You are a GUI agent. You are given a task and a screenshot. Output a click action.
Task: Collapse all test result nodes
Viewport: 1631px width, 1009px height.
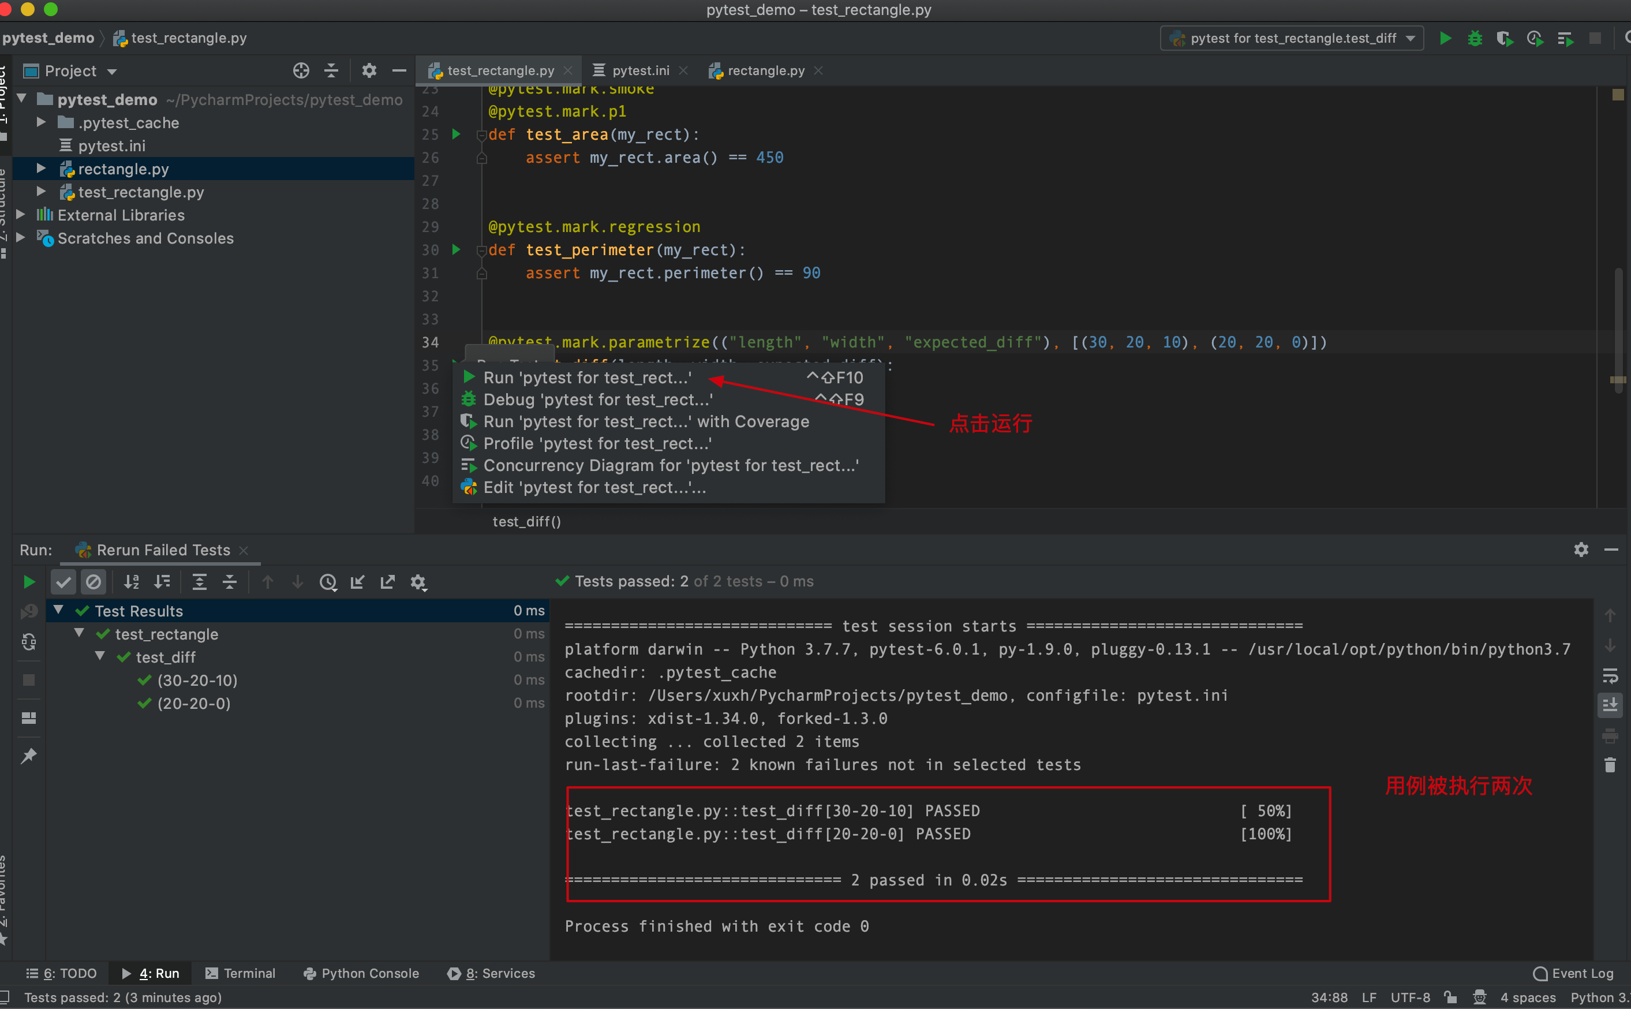(230, 582)
